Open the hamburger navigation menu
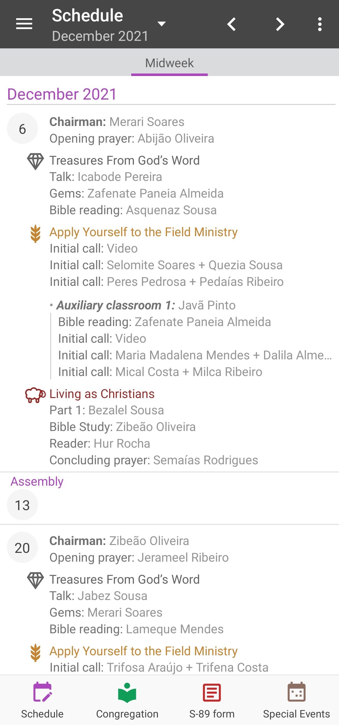 [24, 24]
